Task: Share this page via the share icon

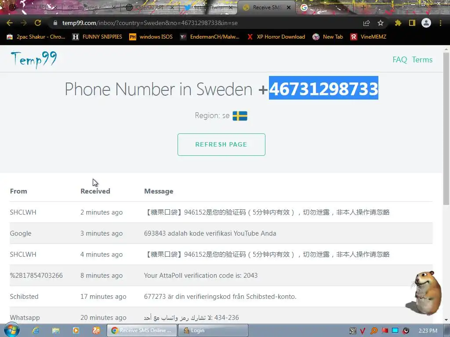Action: pos(367,23)
